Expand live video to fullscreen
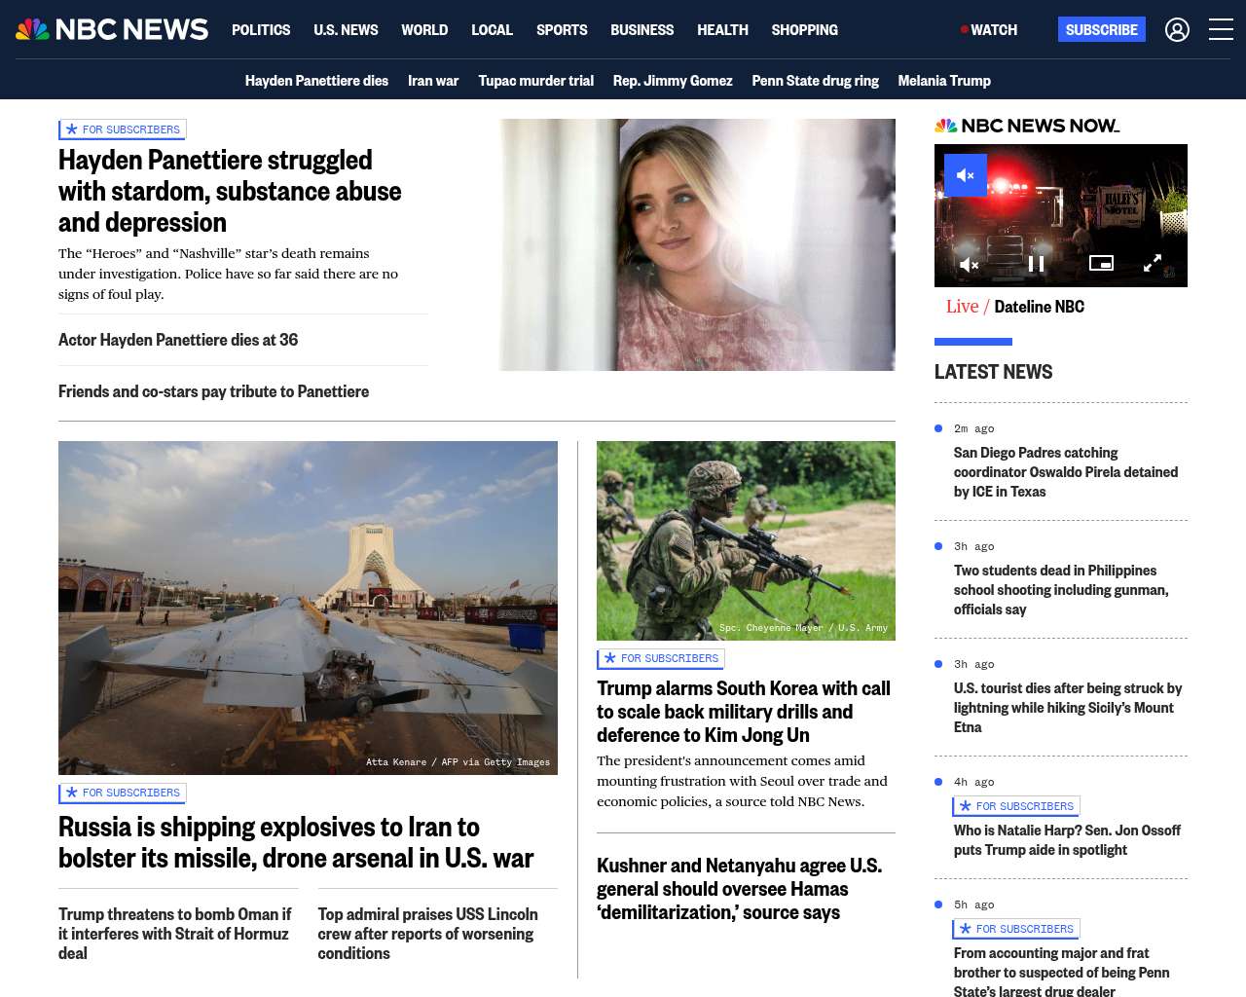Screen dimensions: 1246x997 click(1153, 263)
